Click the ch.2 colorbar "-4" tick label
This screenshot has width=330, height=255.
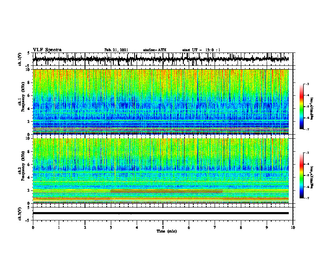(307, 164)
